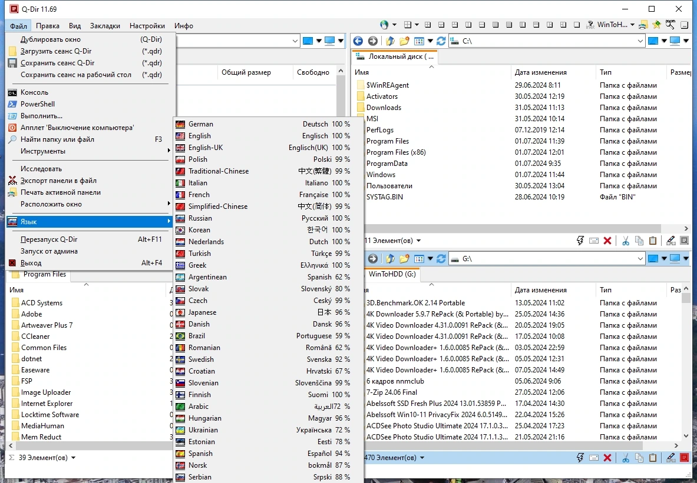Click paste clipboard icon in C:\ pane status bar

[653, 241]
